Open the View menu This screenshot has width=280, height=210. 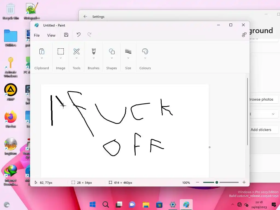pyautogui.click(x=51, y=35)
